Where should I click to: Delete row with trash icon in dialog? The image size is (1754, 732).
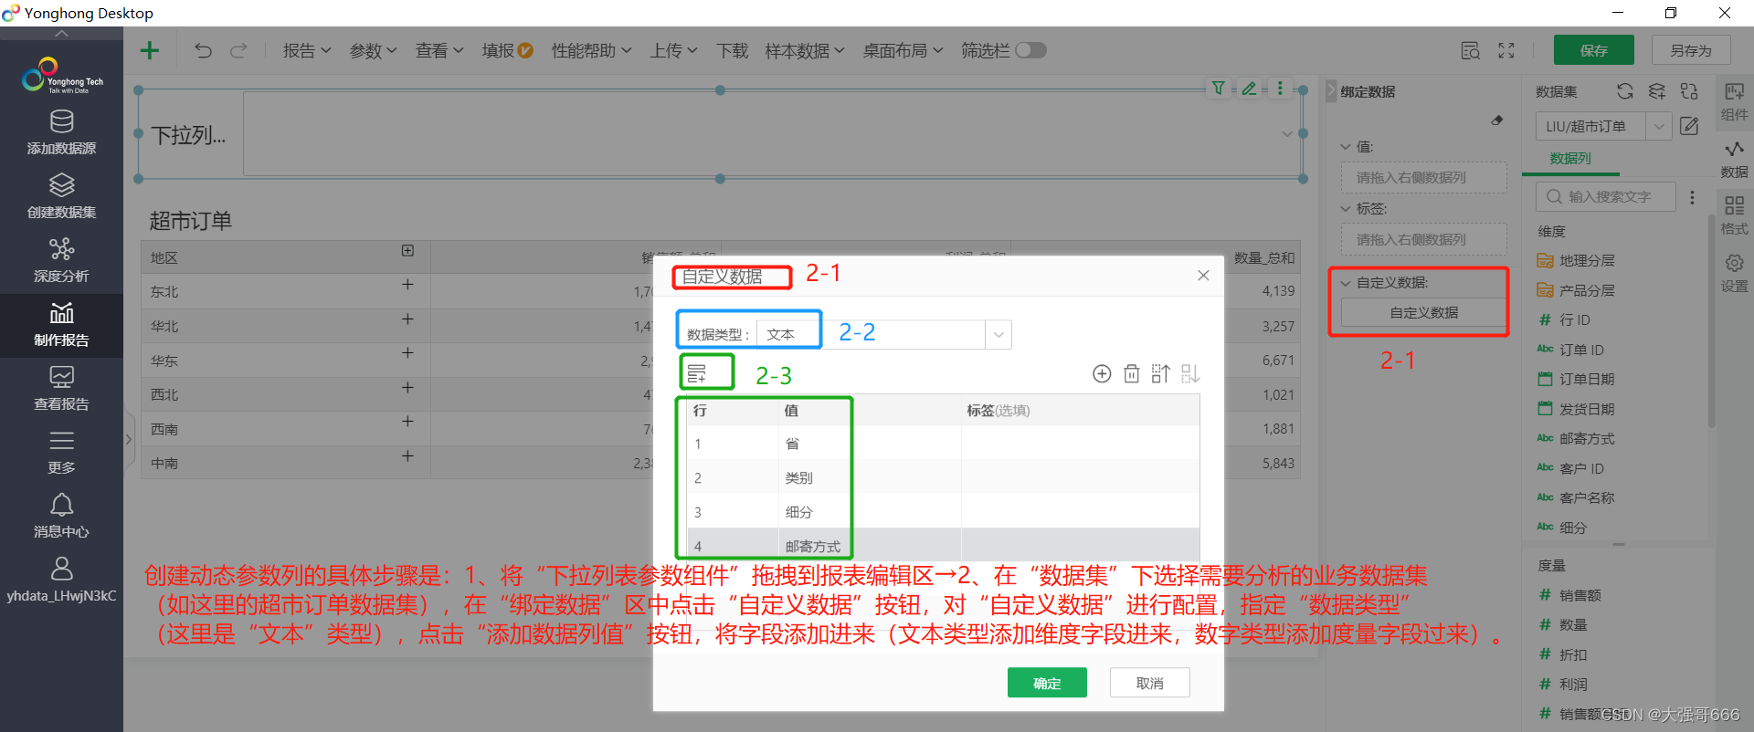[x=1131, y=373]
